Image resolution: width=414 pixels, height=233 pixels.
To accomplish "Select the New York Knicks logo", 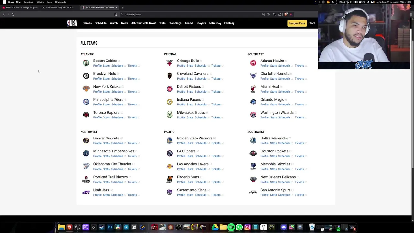I will 86,89.
